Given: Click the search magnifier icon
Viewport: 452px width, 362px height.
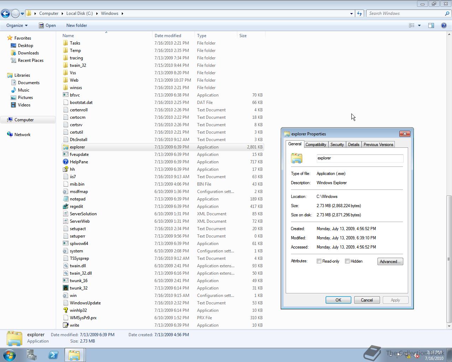Looking at the screenshot, I should (x=447, y=13).
